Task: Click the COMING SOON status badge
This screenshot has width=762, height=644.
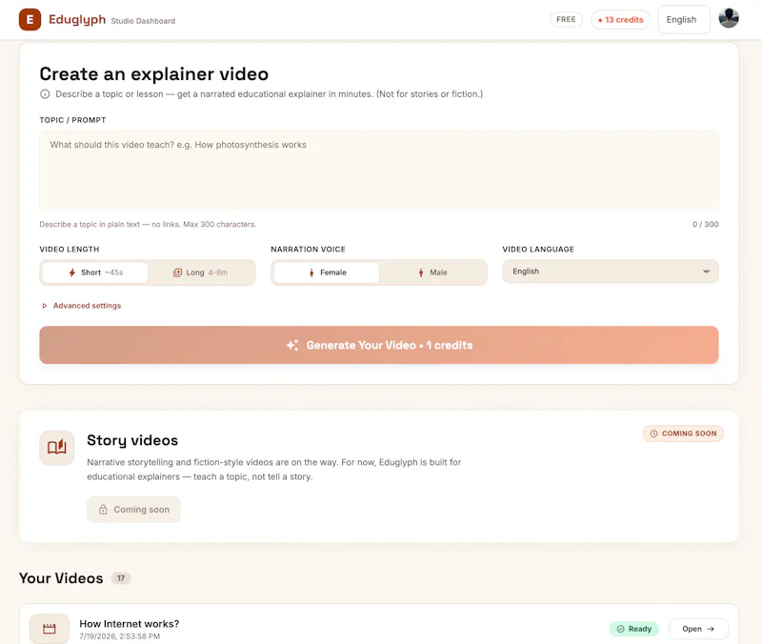Action: click(683, 433)
